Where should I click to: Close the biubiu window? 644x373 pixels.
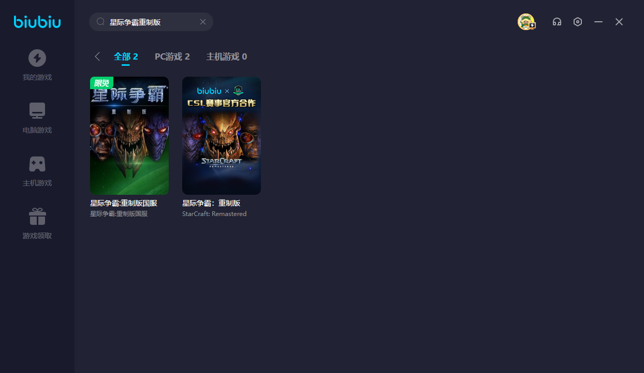pos(619,22)
